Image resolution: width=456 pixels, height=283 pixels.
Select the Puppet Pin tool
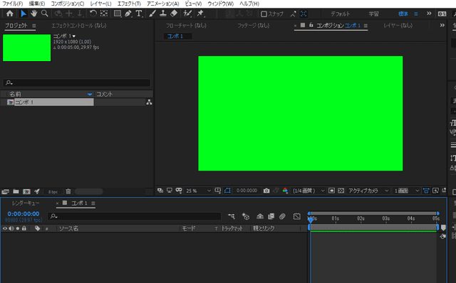[x=200, y=14]
